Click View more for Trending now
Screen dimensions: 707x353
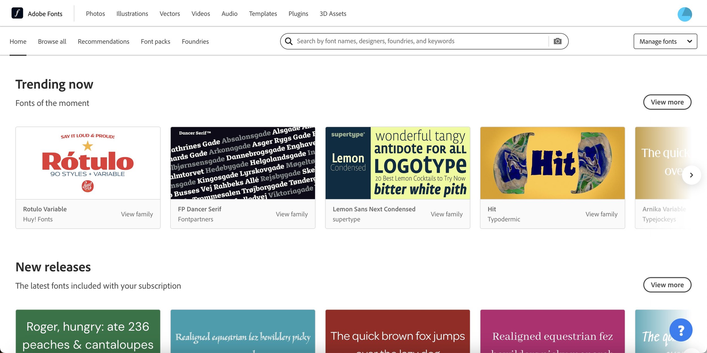pyautogui.click(x=667, y=102)
